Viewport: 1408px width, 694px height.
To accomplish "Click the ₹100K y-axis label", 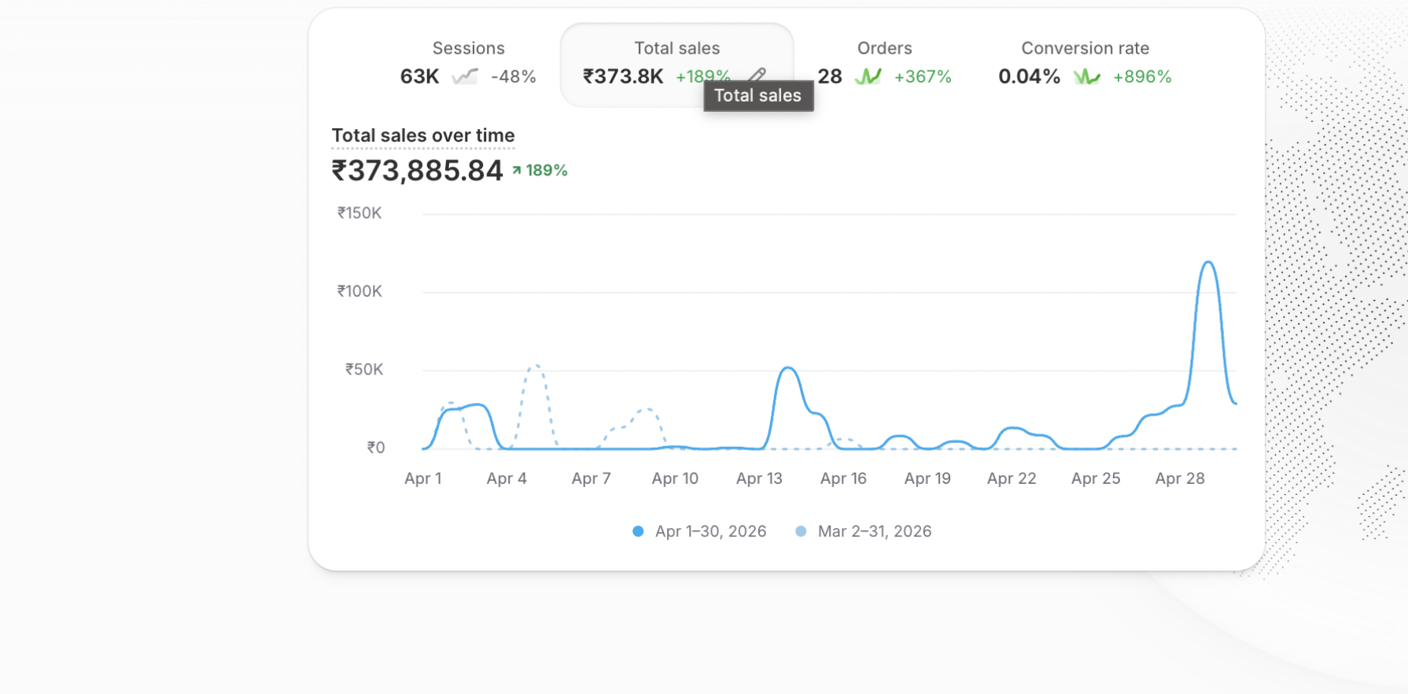I will 359,291.
